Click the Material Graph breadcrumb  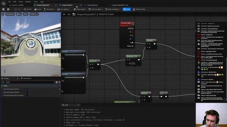click(106, 14)
